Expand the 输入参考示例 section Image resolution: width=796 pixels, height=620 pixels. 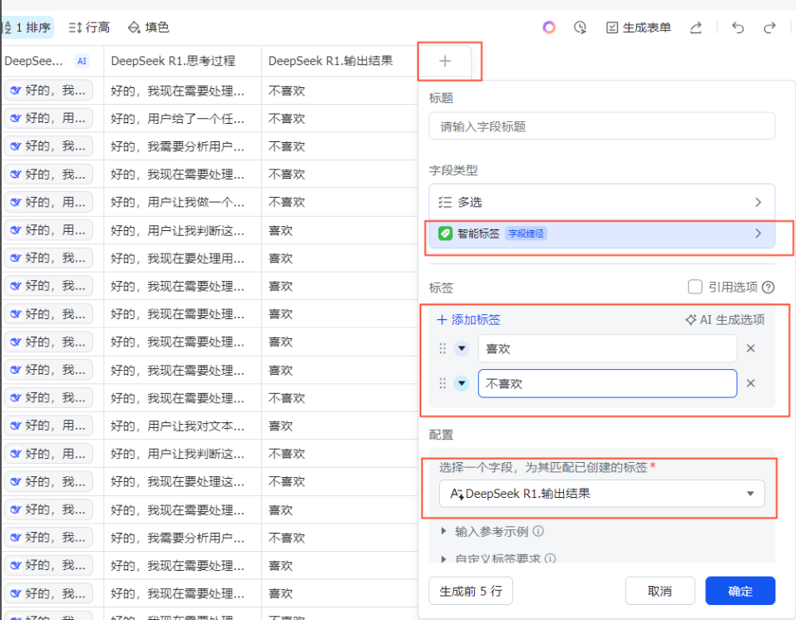[443, 531]
